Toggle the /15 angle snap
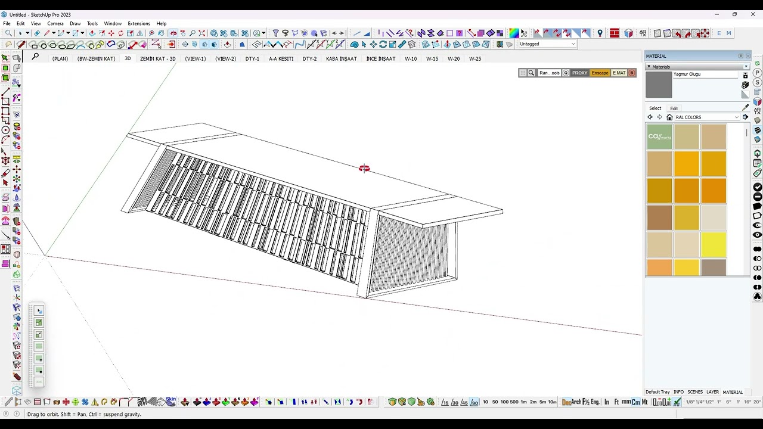The image size is (763, 429). [445, 402]
